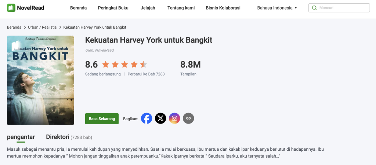Image resolution: width=376 pixels, height=165 pixels.
Task: Open the Bahasa Indonesia language dropdown
Action: [277, 8]
